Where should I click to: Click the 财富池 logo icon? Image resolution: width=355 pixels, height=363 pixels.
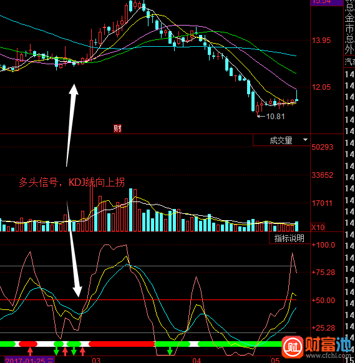(x=293, y=347)
